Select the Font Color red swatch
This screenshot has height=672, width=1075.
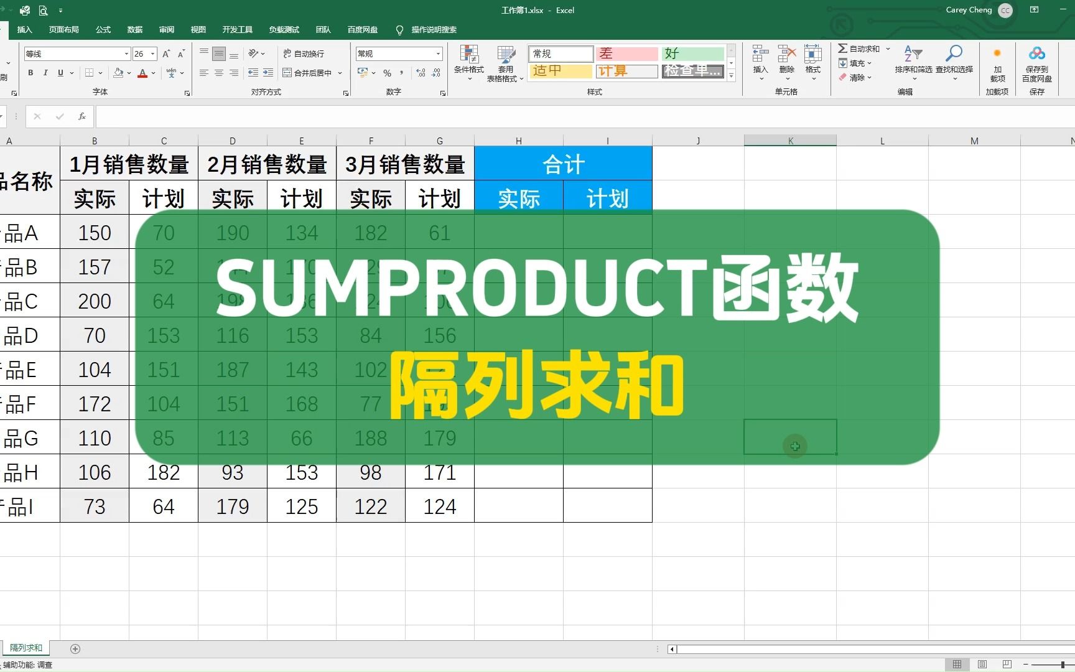coord(143,73)
